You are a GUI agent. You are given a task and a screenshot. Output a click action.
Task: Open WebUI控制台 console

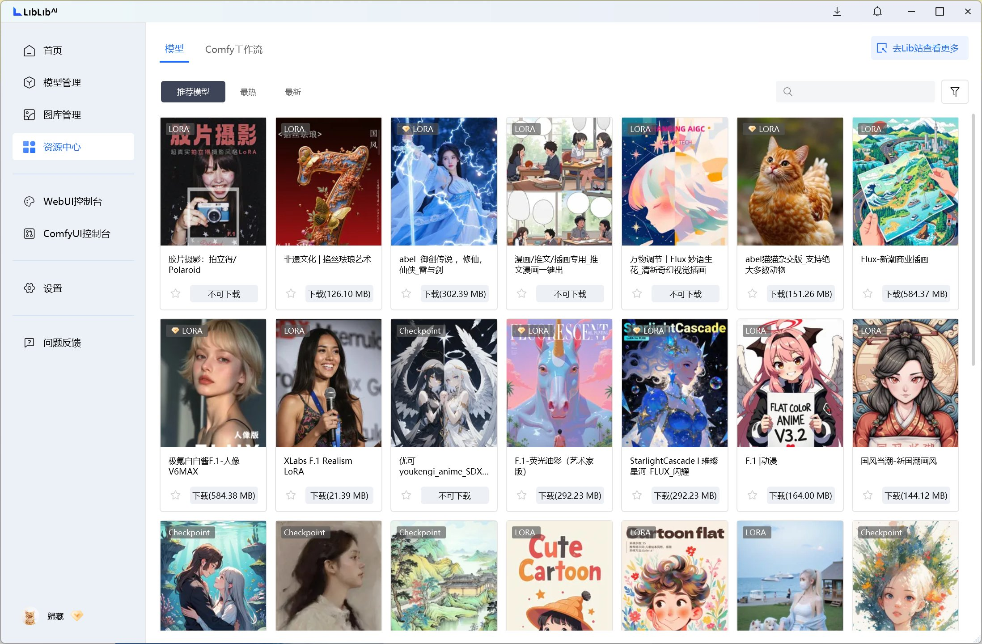[x=72, y=201]
